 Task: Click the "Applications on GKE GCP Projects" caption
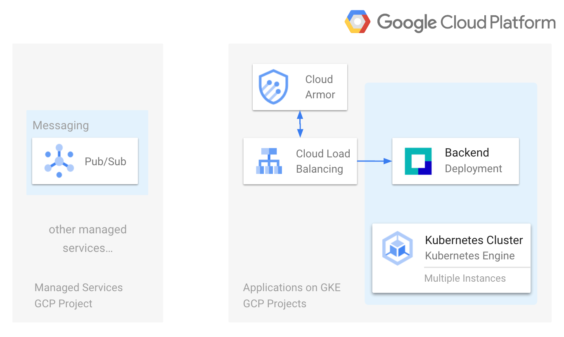point(292,295)
